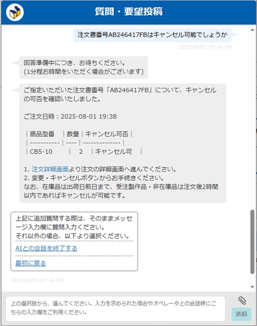The image size is (257, 326).
Task: Click 最初に戻る link
Action: [31, 263]
